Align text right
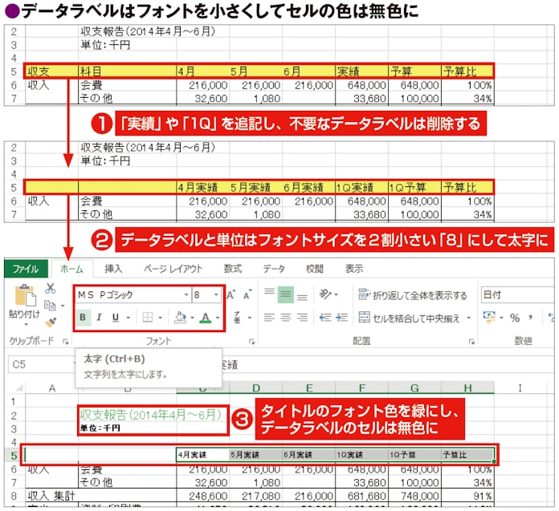 point(302,318)
